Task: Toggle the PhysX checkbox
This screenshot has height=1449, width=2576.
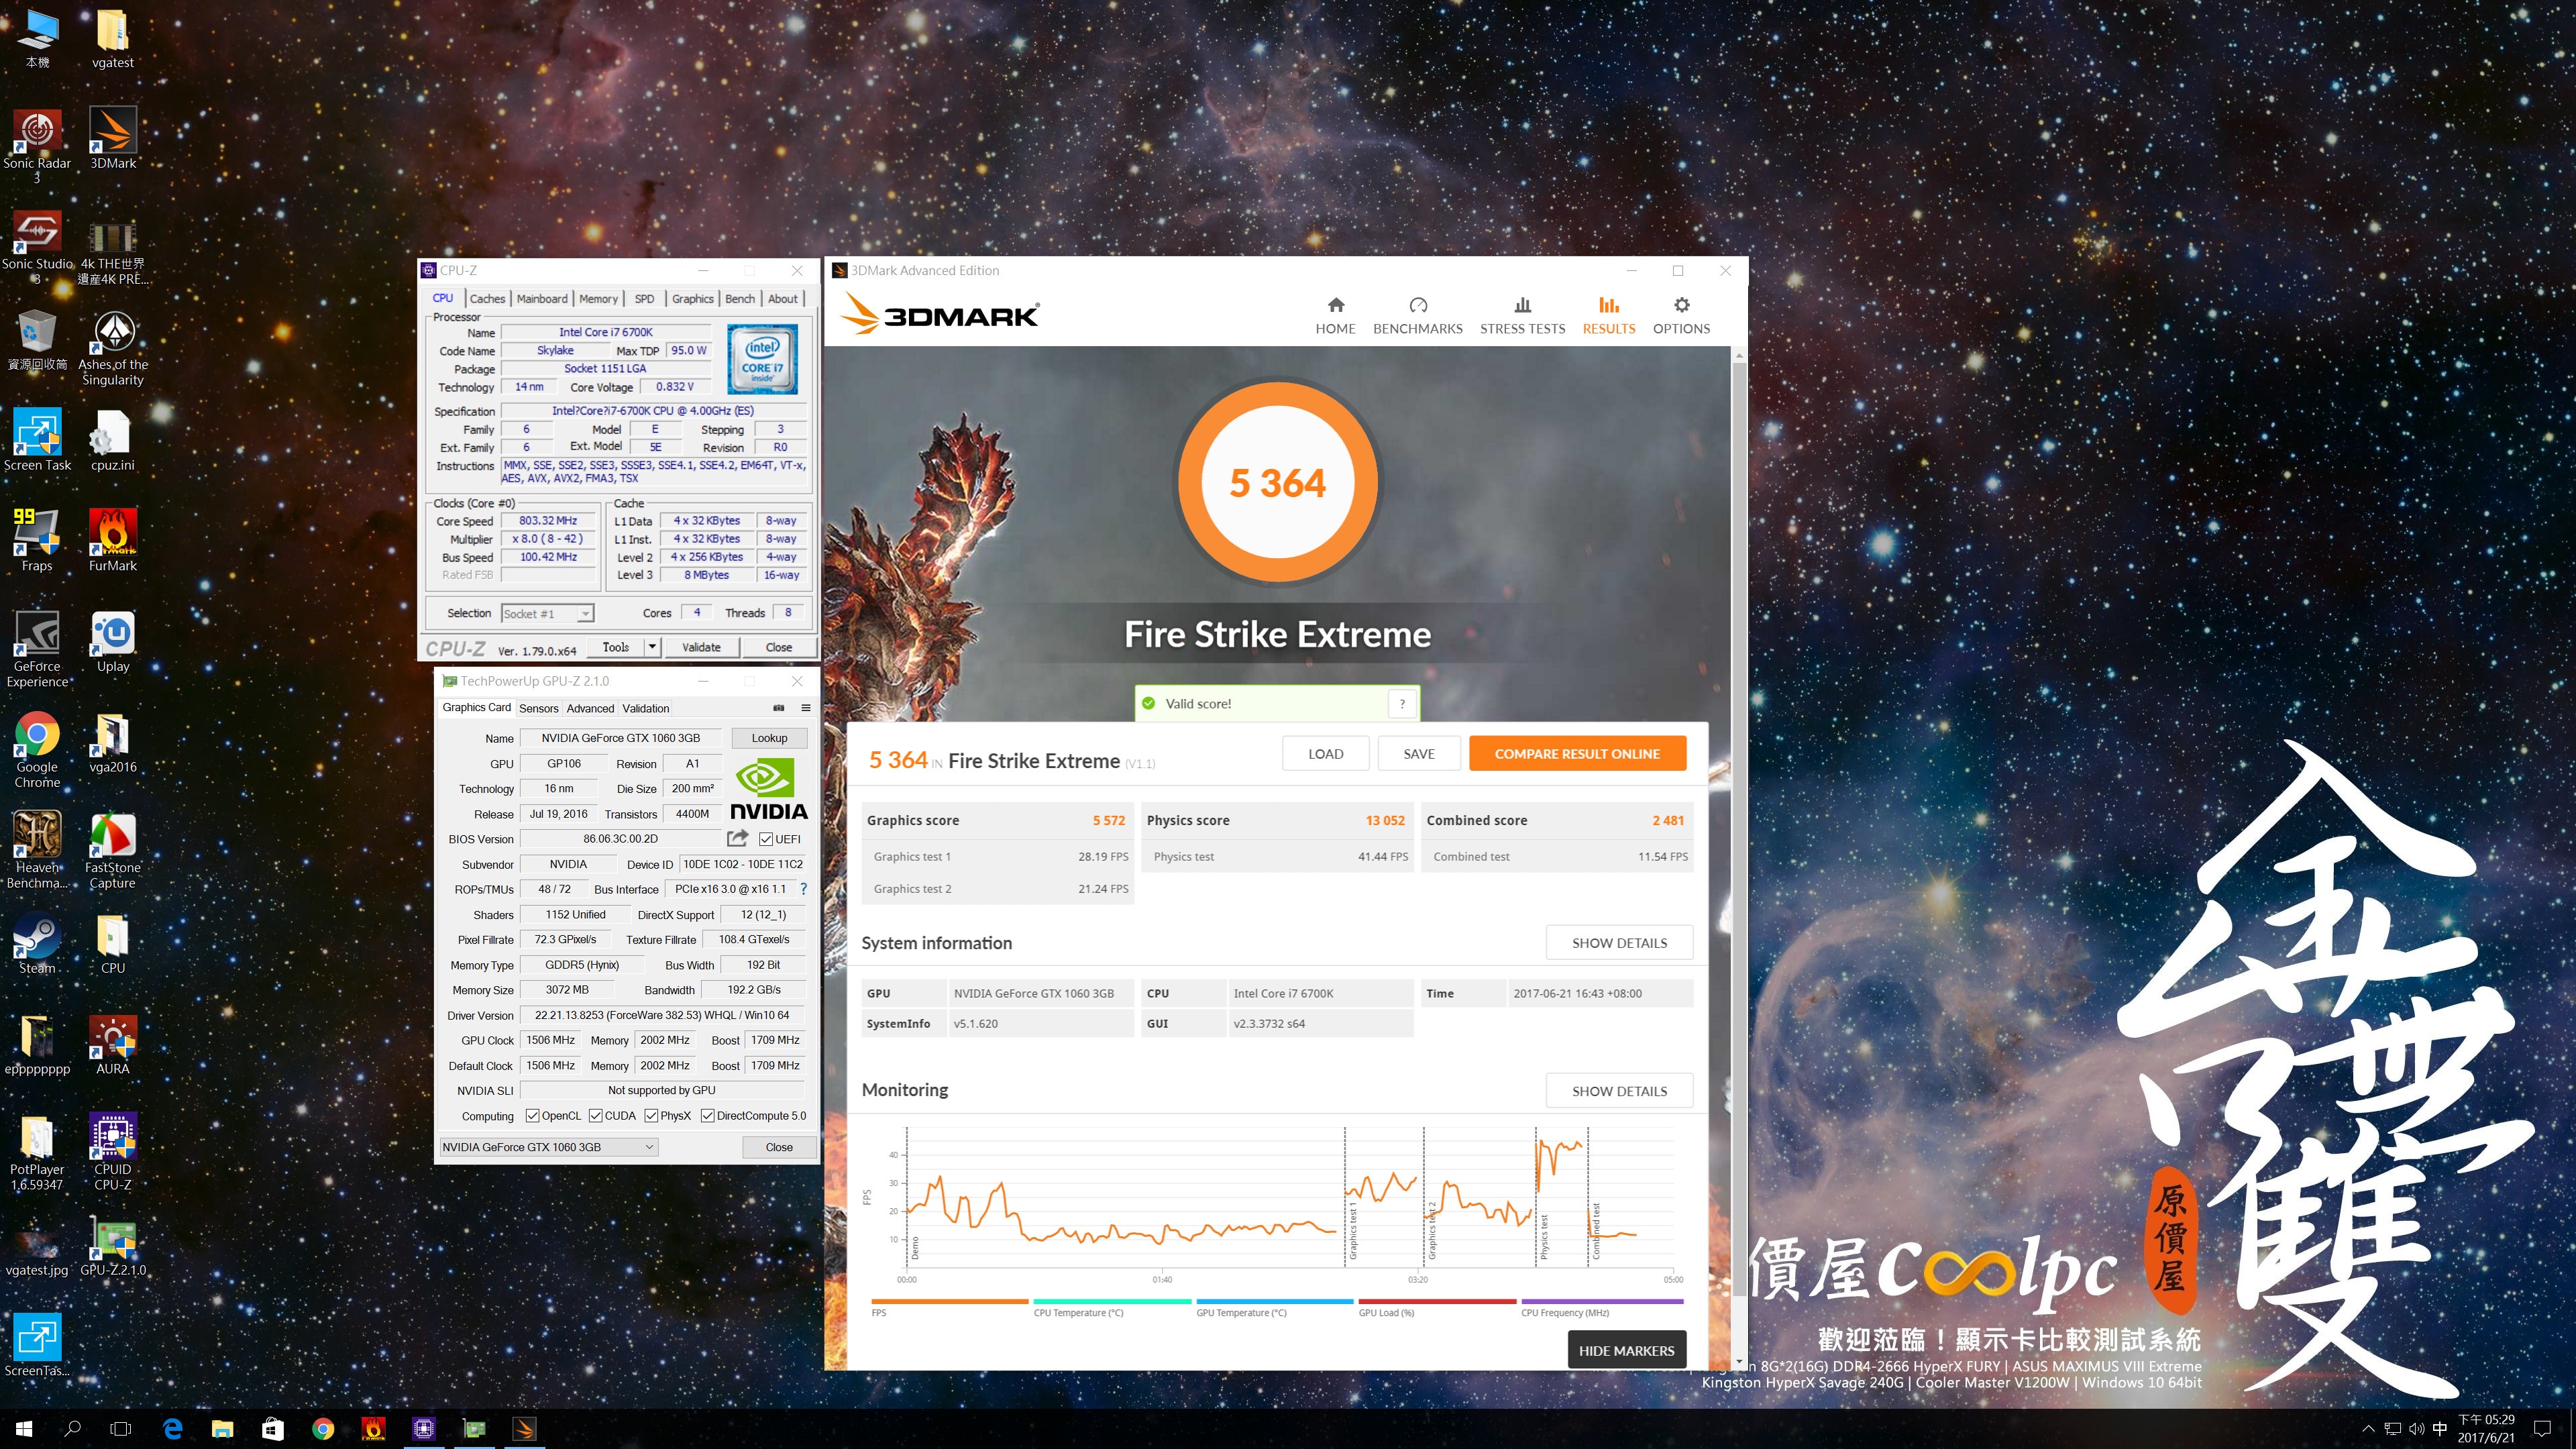Action: coord(651,1115)
